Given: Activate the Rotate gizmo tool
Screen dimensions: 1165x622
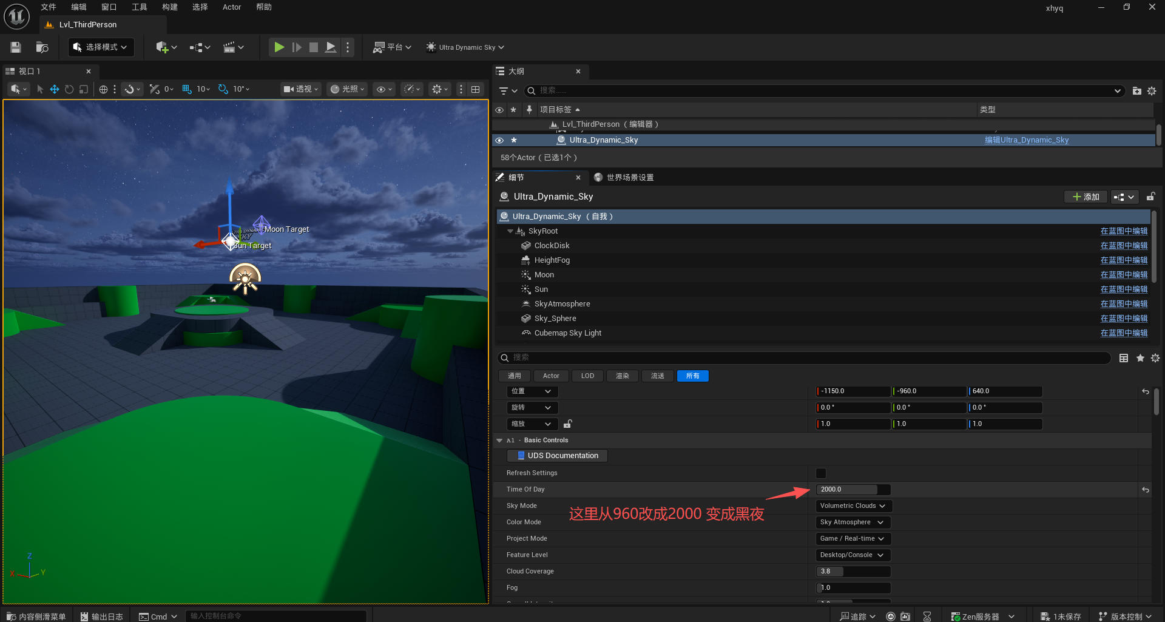Looking at the screenshot, I should (x=69, y=89).
